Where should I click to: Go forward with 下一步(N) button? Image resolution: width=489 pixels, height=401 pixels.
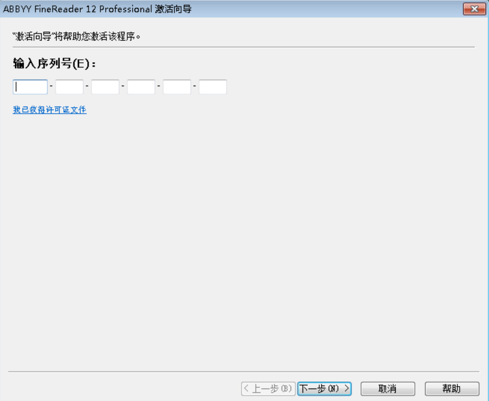[325, 388]
